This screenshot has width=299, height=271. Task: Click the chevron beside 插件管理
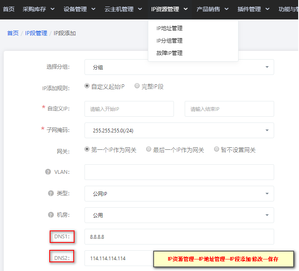[268, 9]
